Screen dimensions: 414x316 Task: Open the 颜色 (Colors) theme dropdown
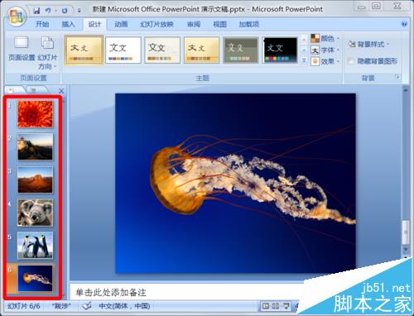325,38
